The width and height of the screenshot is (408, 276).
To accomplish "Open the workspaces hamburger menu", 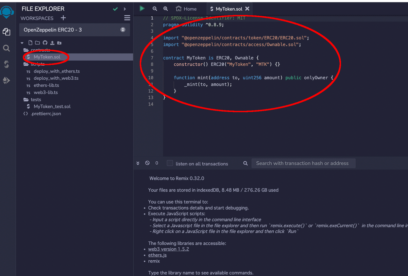I will (x=127, y=18).
